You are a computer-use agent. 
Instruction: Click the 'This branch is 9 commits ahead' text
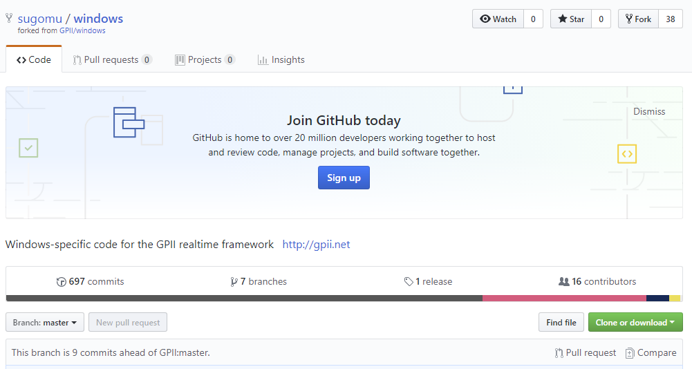[x=111, y=352]
